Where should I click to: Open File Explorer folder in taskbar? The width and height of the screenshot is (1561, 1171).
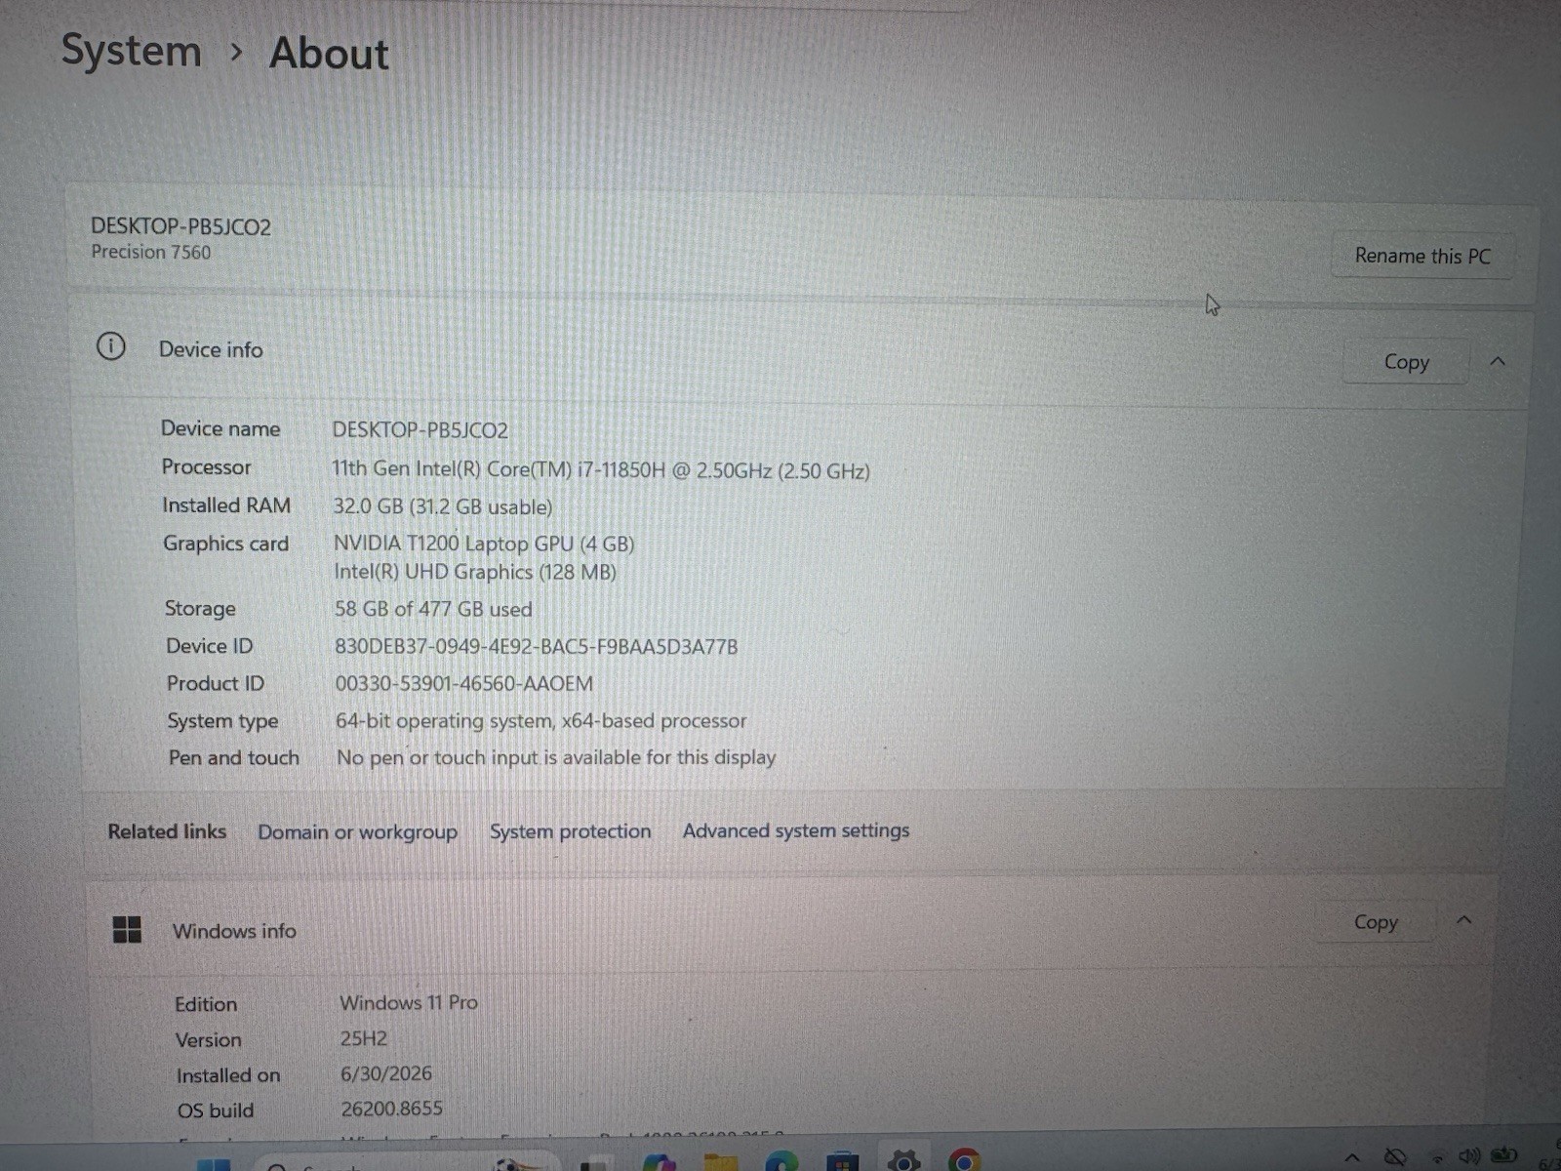(x=720, y=1161)
